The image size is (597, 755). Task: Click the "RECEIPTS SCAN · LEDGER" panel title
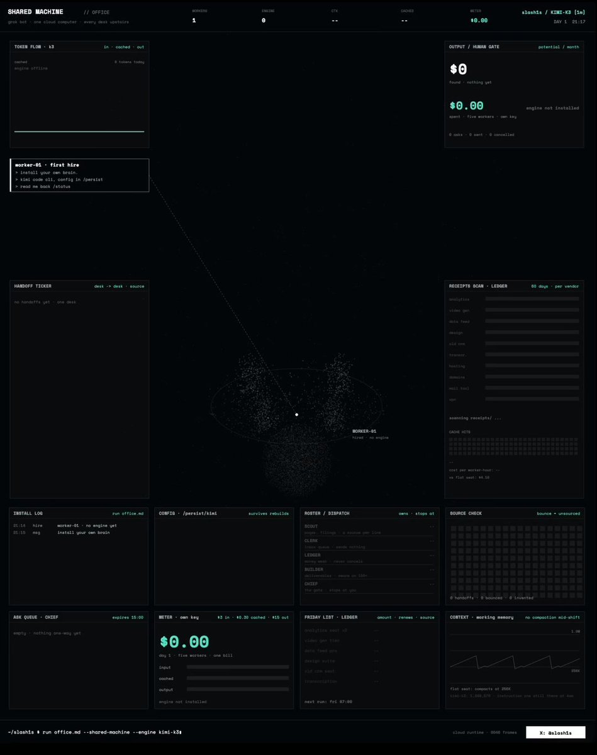(x=478, y=286)
